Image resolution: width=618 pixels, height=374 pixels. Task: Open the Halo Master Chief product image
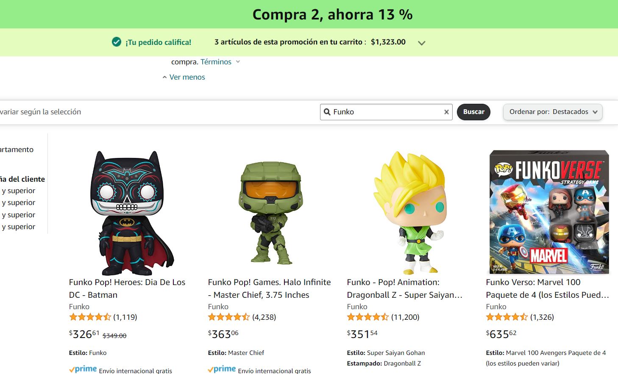(270, 213)
